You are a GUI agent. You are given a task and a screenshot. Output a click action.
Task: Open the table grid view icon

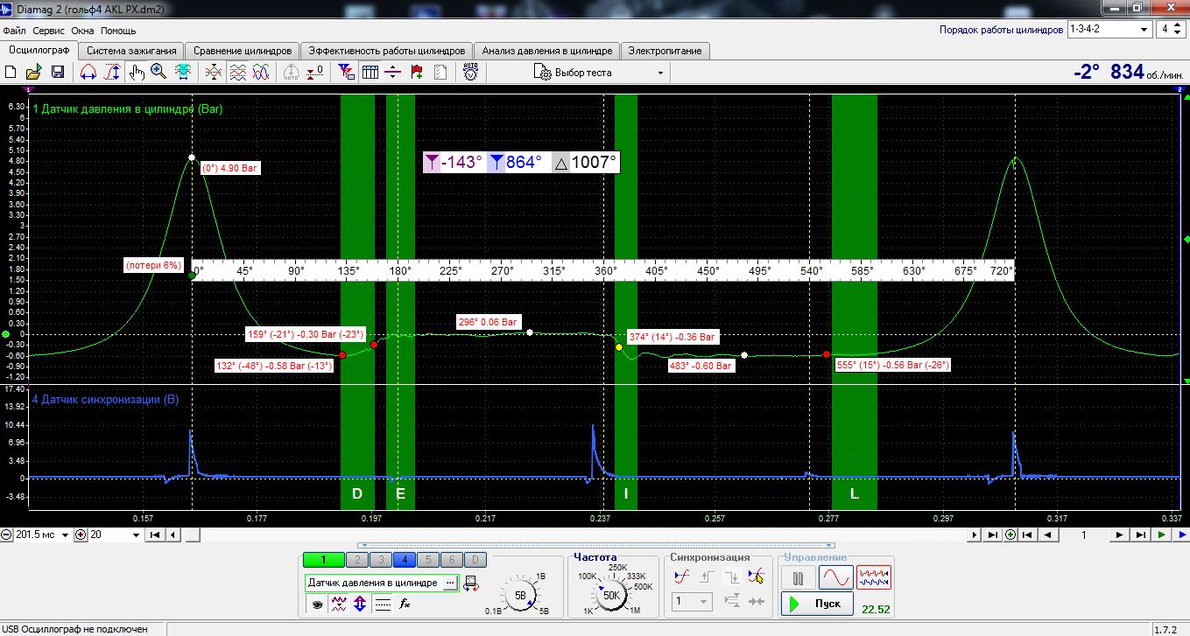tap(370, 73)
